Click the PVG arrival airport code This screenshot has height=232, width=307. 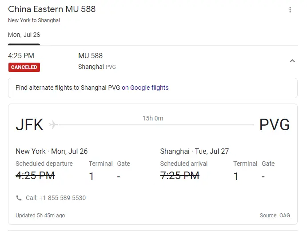point(274,125)
